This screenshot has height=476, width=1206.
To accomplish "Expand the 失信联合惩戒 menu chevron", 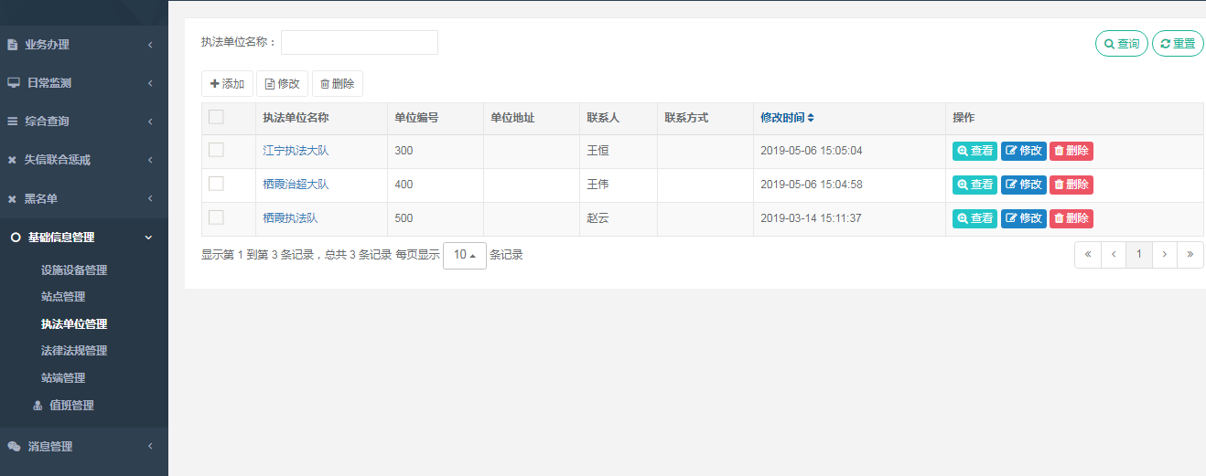I will click(150, 160).
